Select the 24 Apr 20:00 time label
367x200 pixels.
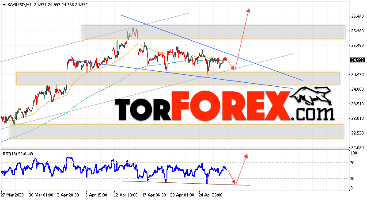click(210, 195)
